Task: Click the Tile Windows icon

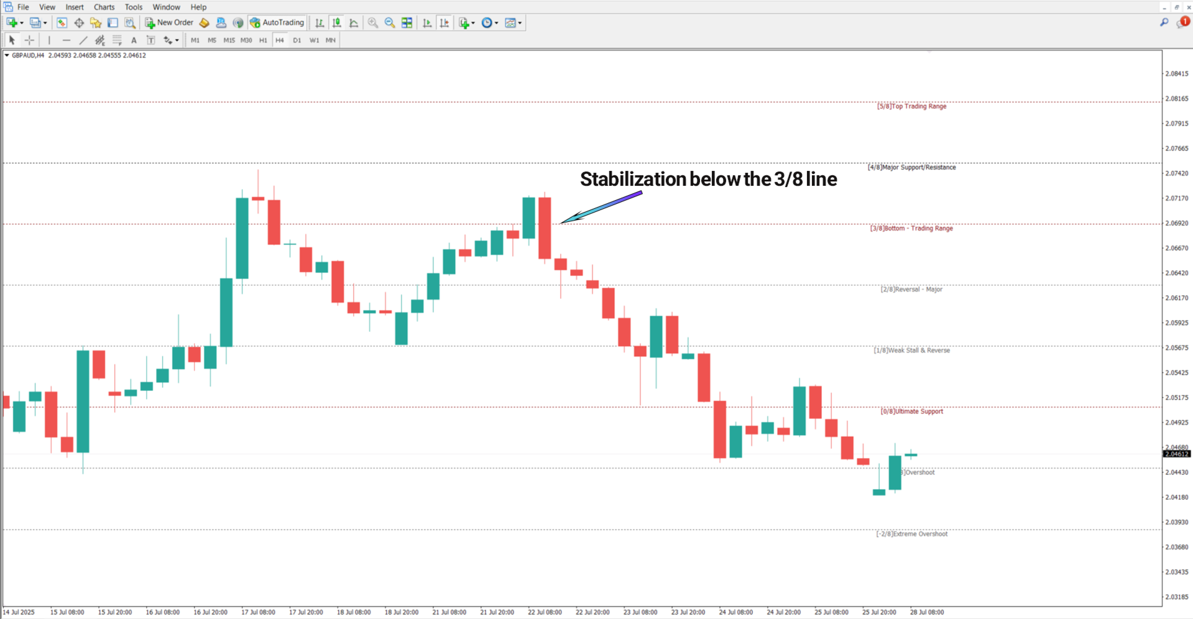Action: tap(407, 22)
